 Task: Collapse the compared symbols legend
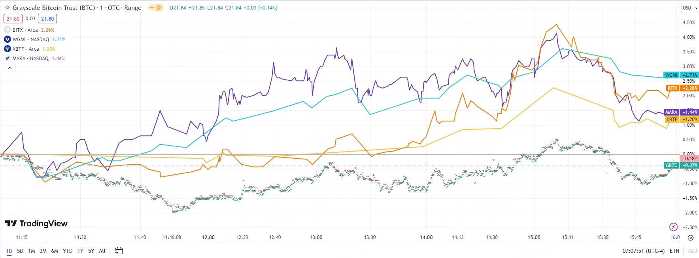(x=9, y=68)
